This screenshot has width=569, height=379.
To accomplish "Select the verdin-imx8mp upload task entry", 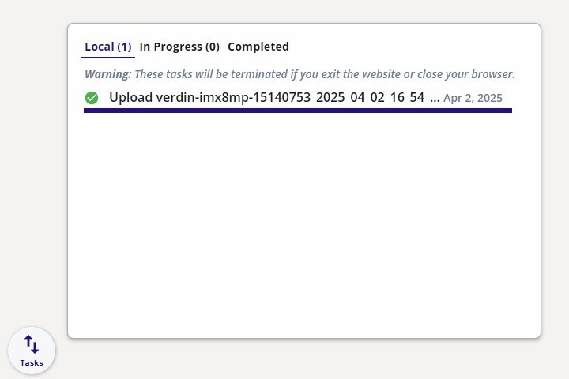I will (274, 98).
